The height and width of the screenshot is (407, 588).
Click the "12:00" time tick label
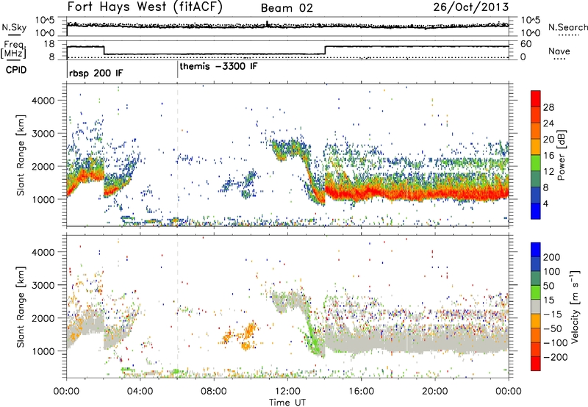pos(287,392)
